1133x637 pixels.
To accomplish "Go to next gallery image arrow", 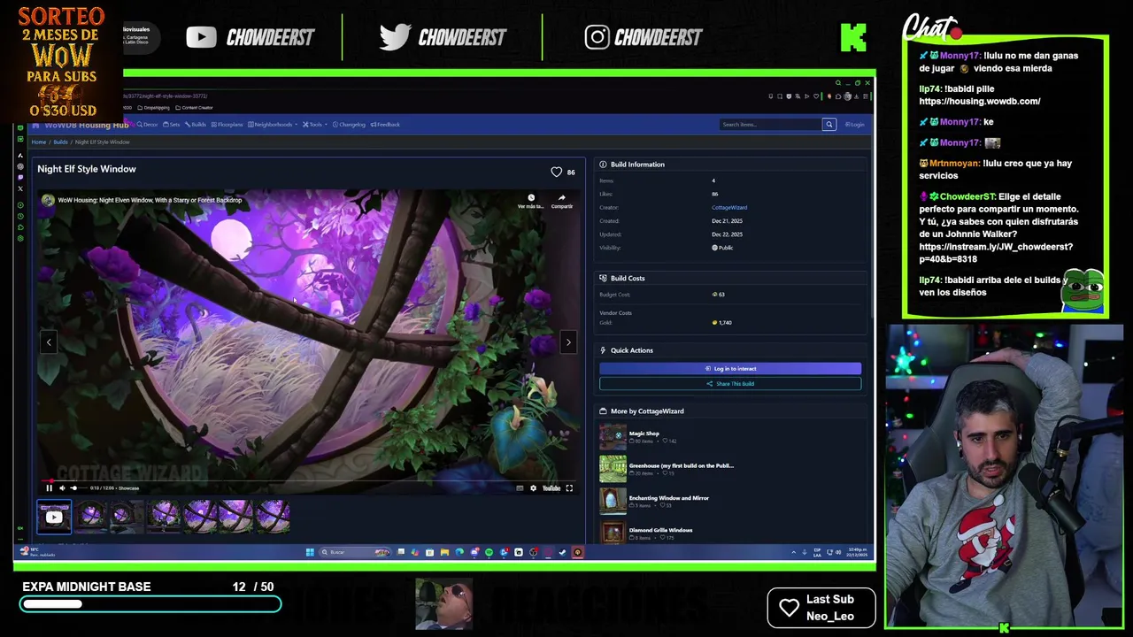I will click(568, 342).
